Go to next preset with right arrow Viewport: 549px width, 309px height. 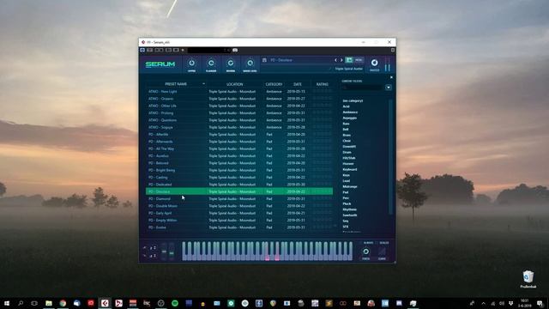pyautogui.click(x=341, y=60)
